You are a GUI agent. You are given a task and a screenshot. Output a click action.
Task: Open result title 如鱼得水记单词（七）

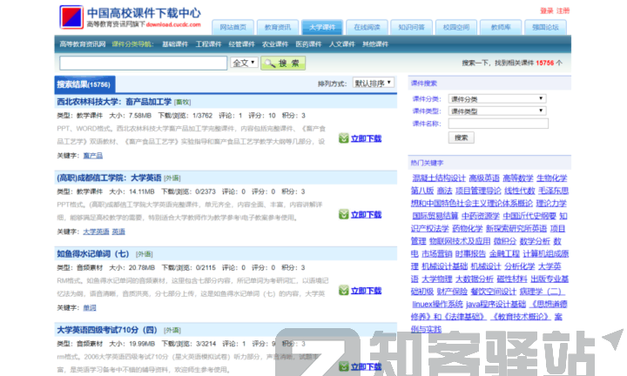pyautogui.click(x=93, y=254)
